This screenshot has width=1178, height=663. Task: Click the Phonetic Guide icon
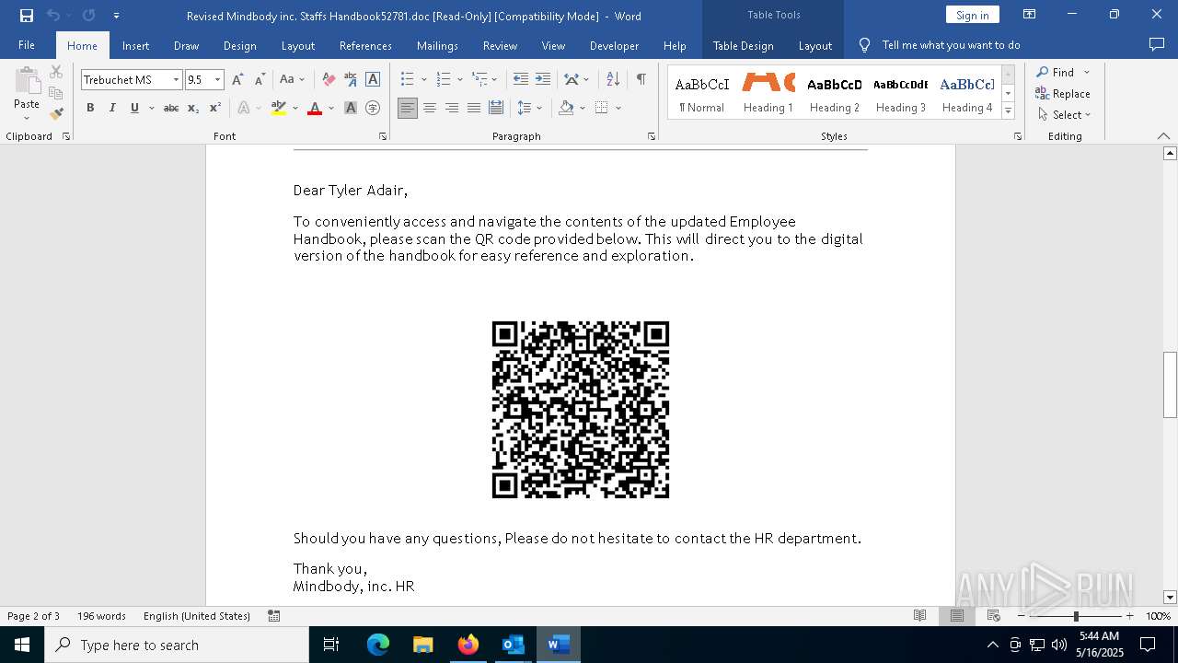click(x=351, y=80)
